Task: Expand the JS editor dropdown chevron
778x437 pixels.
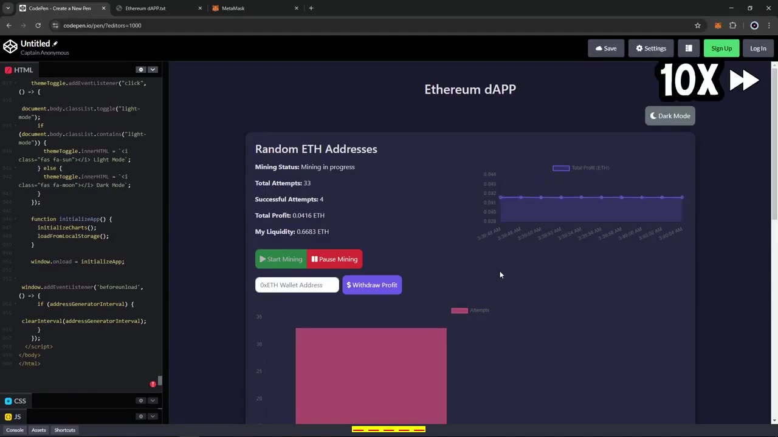Action: [153, 416]
